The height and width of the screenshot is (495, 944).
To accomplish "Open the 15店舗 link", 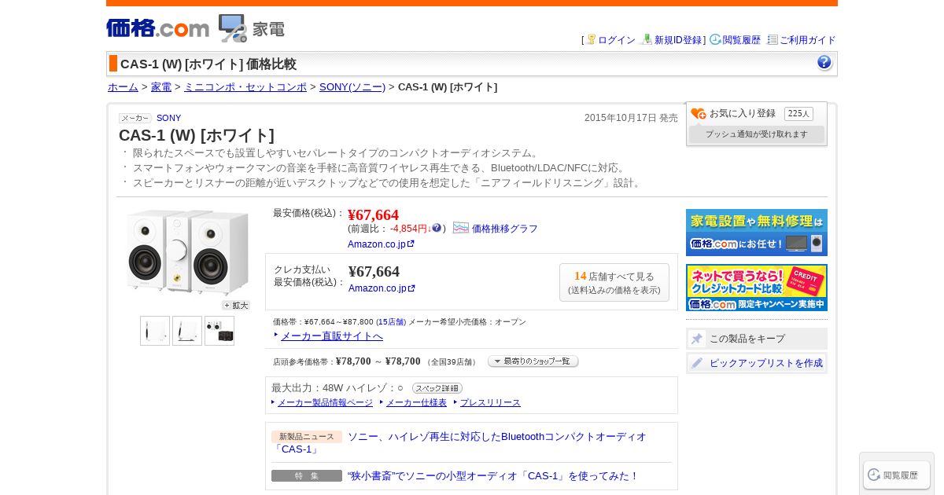I will [x=391, y=322].
